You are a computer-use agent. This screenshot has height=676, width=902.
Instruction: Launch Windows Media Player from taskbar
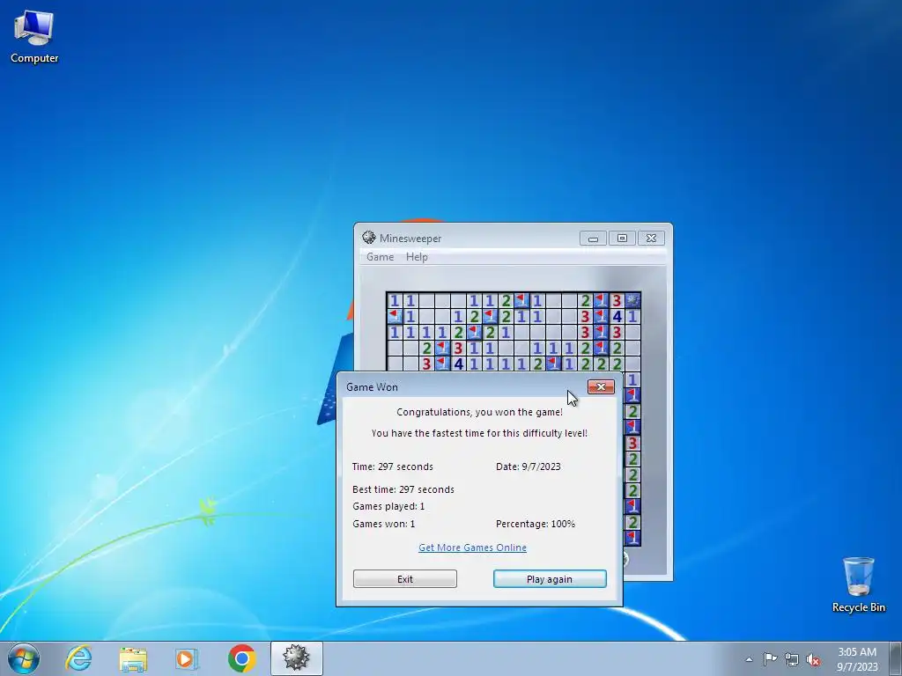click(187, 658)
